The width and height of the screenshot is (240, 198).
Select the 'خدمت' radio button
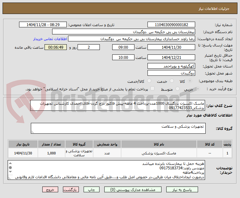pyautogui.click(x=172, y=81)
